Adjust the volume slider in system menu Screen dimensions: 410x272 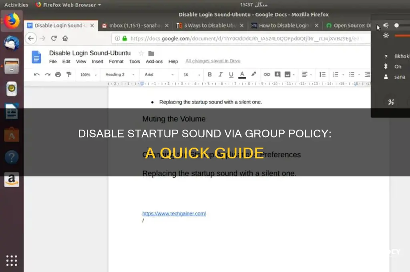[x=402, y=25]
